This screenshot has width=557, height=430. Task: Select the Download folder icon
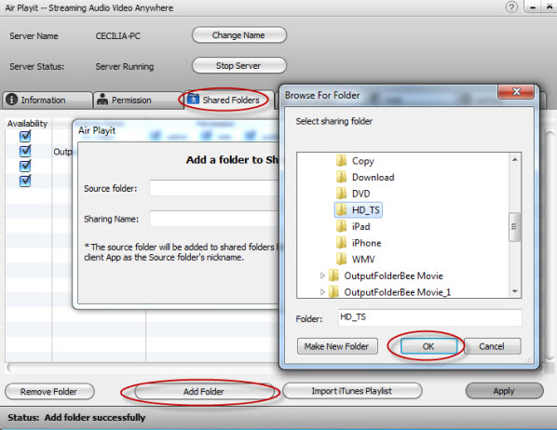tap(342, 177)
